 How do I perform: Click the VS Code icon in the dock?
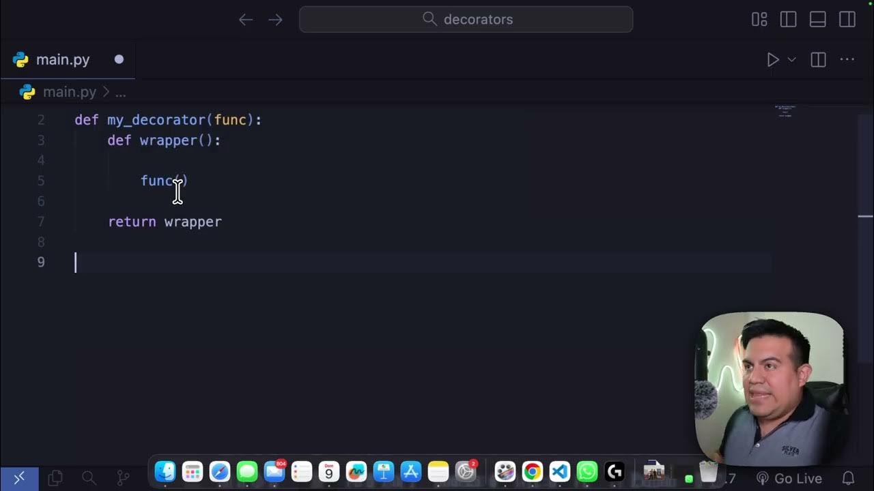pos(559,471)
